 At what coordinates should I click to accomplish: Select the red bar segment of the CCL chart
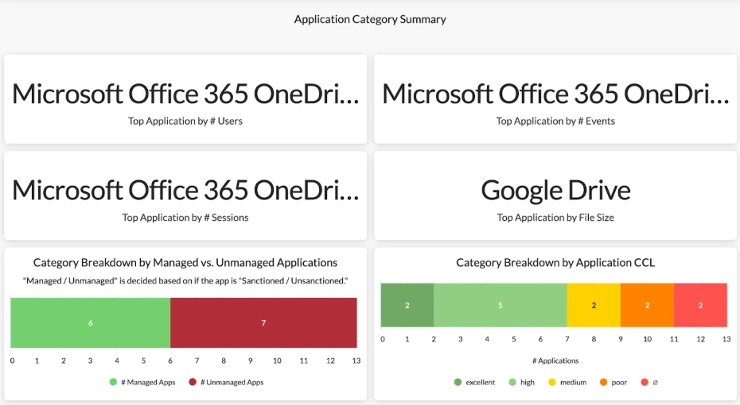[700, 305]
